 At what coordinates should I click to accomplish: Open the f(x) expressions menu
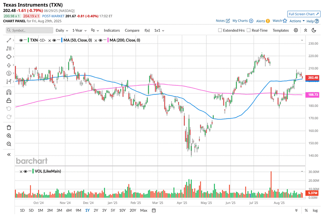(147, 30)
